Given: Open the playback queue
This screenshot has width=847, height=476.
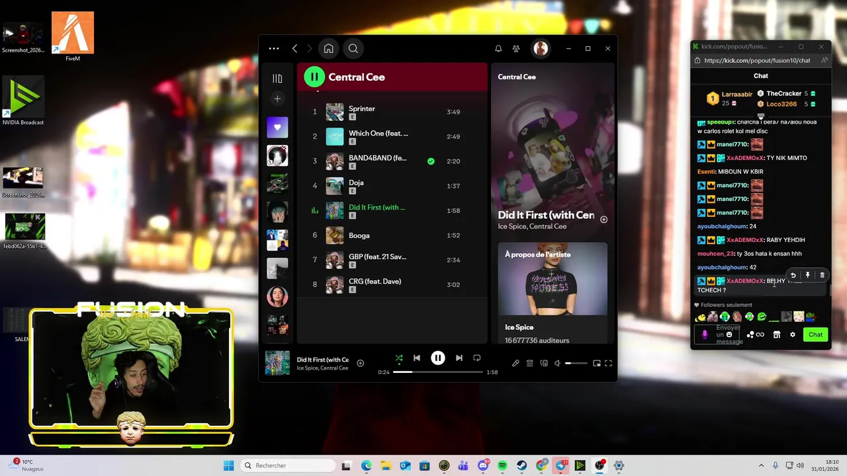Looking at the screenshot, I should [530, 363].
